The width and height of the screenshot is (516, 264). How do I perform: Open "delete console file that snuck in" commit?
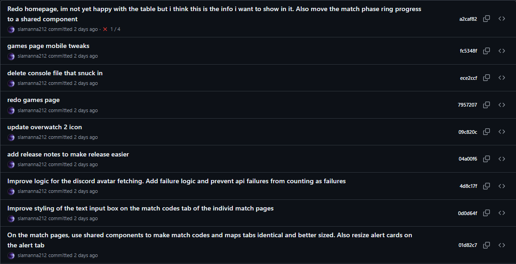click(55, 73)
